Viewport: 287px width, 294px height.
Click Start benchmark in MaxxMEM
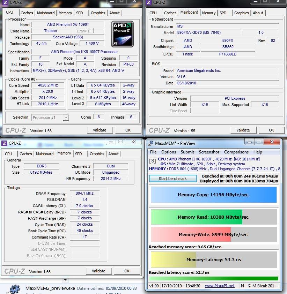[173, 179]
